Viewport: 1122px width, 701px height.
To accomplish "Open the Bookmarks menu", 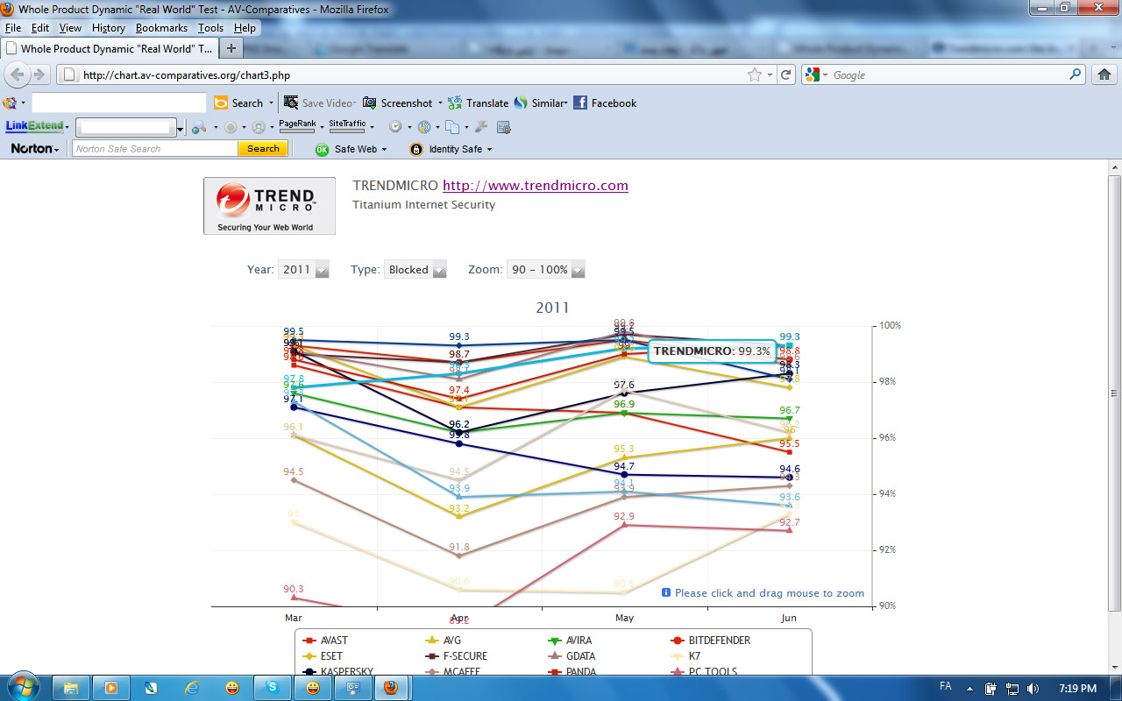I will tap(161, 28).
